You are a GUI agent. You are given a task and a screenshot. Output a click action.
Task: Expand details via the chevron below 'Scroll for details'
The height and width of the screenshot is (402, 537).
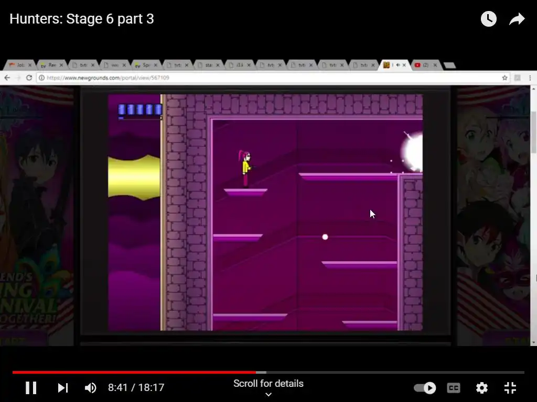point(268,395)
